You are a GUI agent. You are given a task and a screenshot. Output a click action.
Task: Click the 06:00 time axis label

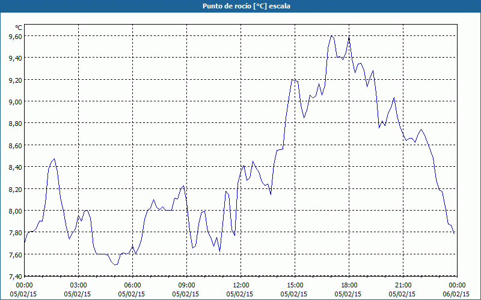[x=132, y=286]
